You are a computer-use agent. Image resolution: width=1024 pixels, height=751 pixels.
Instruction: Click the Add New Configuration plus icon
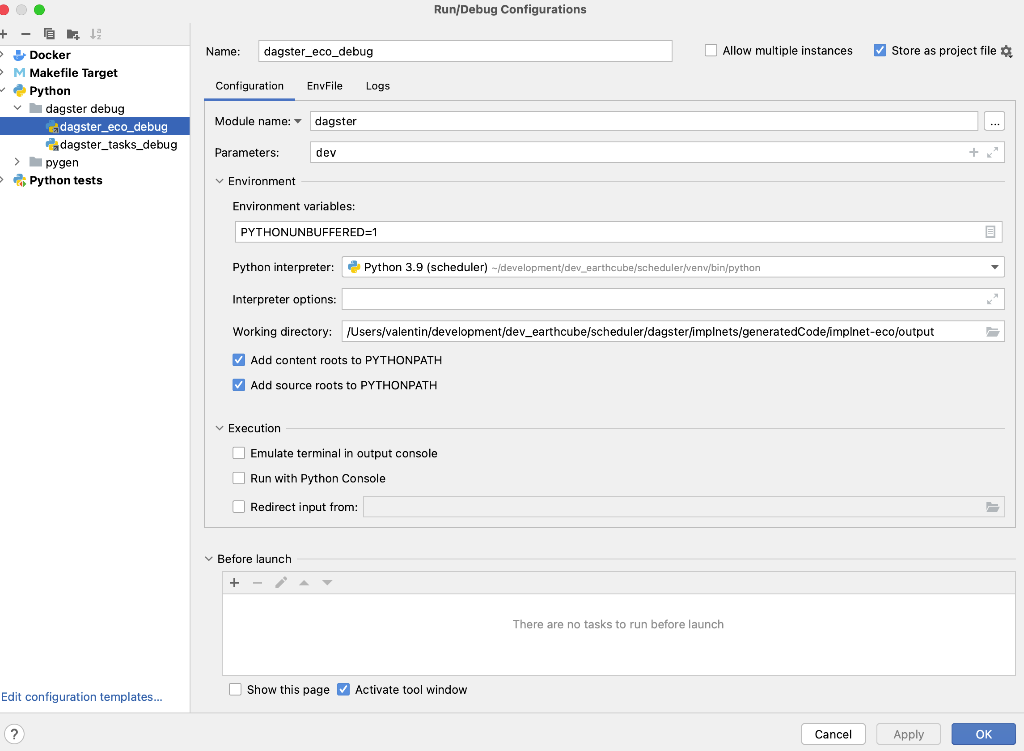(4, 34)
